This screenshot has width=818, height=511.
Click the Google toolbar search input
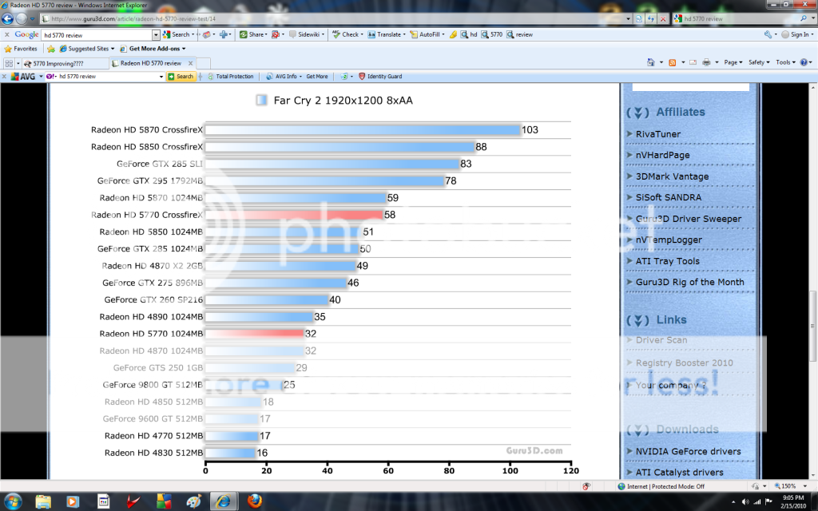click(97, 35)
